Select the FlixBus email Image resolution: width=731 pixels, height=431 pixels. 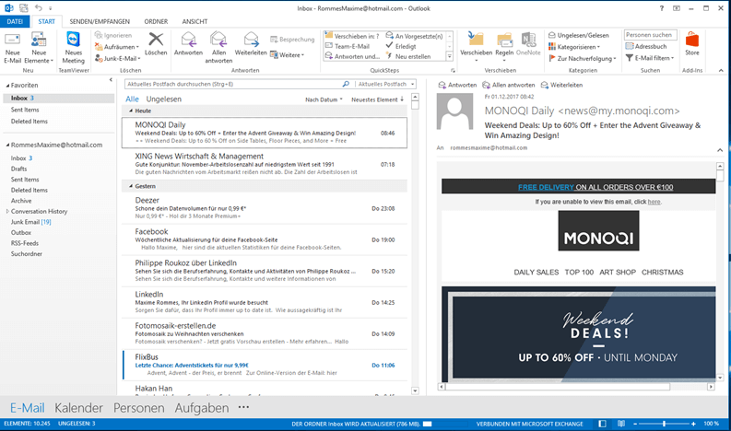click(265, 365)
